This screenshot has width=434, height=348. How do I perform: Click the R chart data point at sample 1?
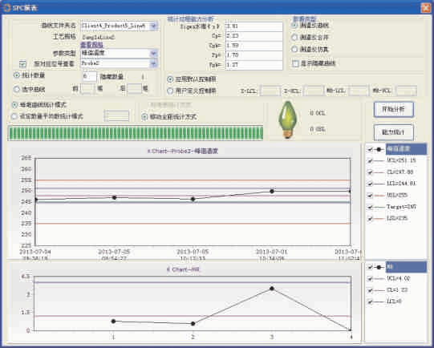113,322
